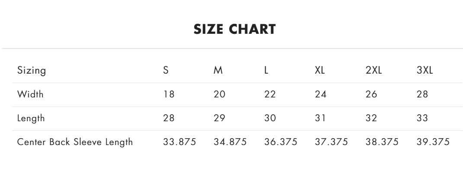
Task: Click the XL size column header
Action: pyautogui.click(x=319, y=70)
